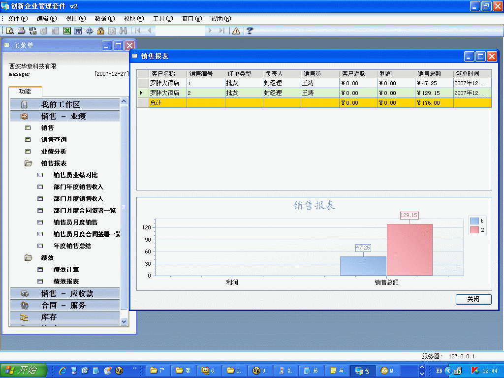Click main menu scrollbar down arrow
This screenshot has height=378, width=504.
pyautogui.click(x=124, y=321)
